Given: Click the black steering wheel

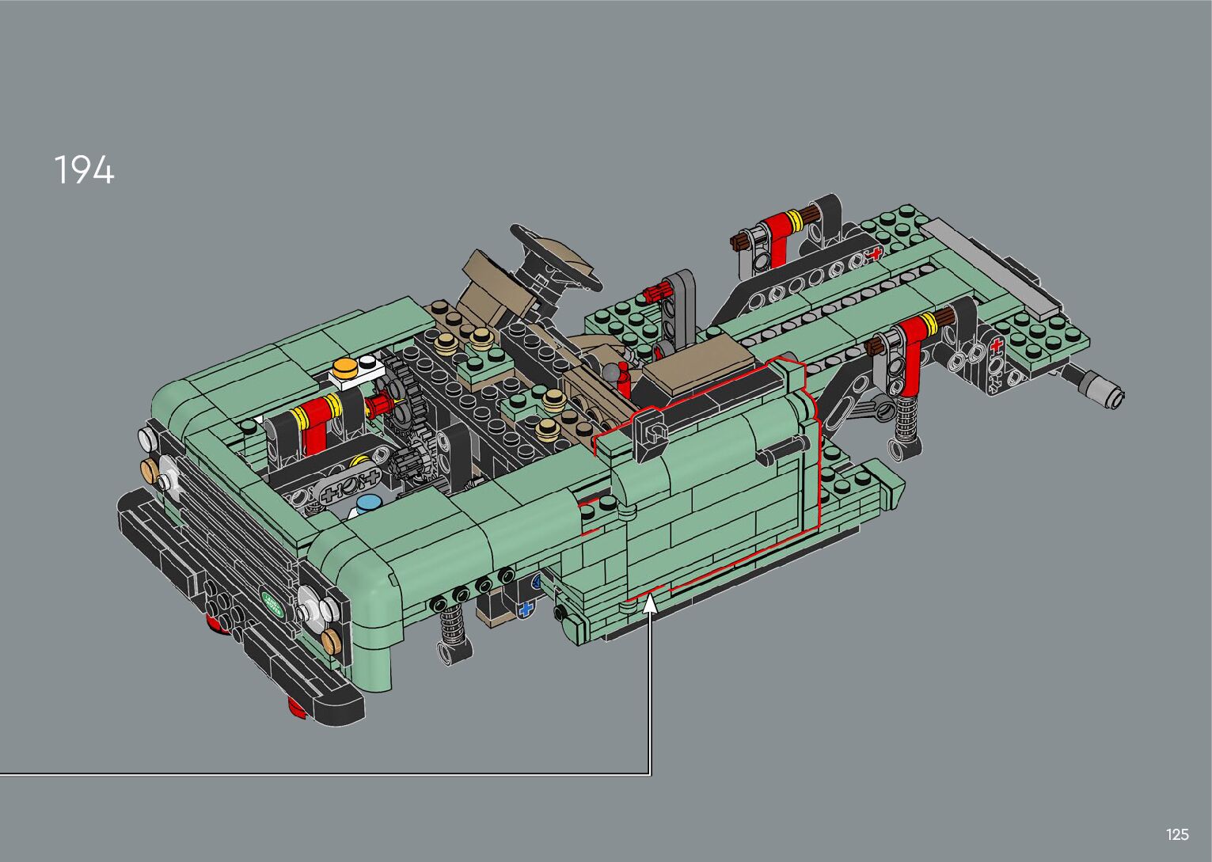Looking at the screenshot, I should click(x=554, y=256).
